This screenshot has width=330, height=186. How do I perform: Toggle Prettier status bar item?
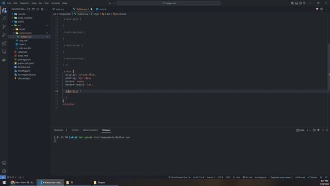[x=312, y=177]
